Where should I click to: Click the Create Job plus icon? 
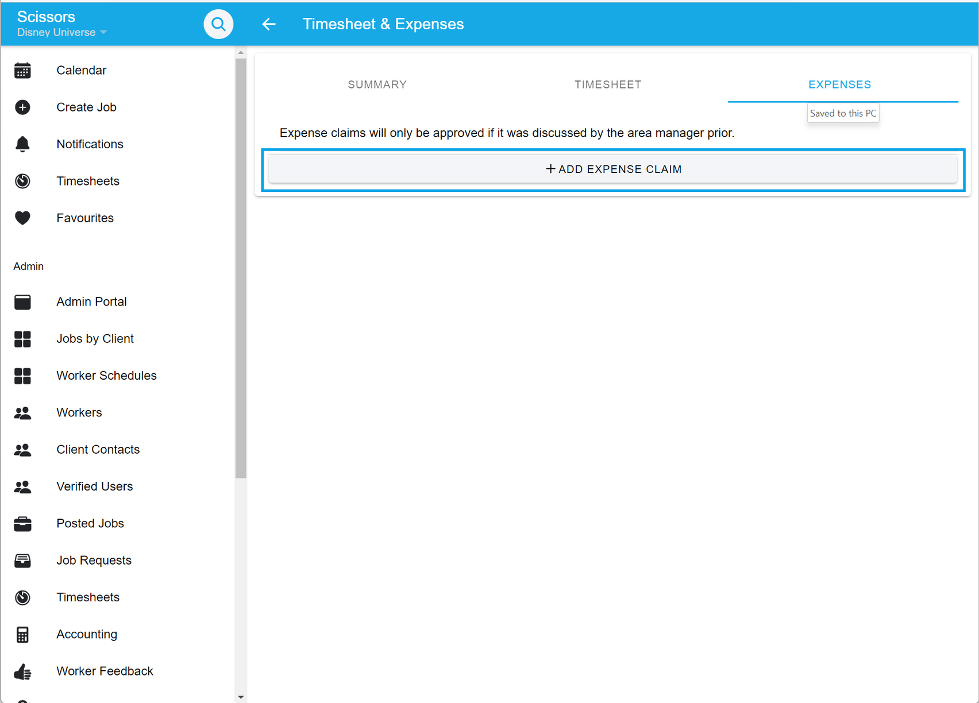pos(22,107)
